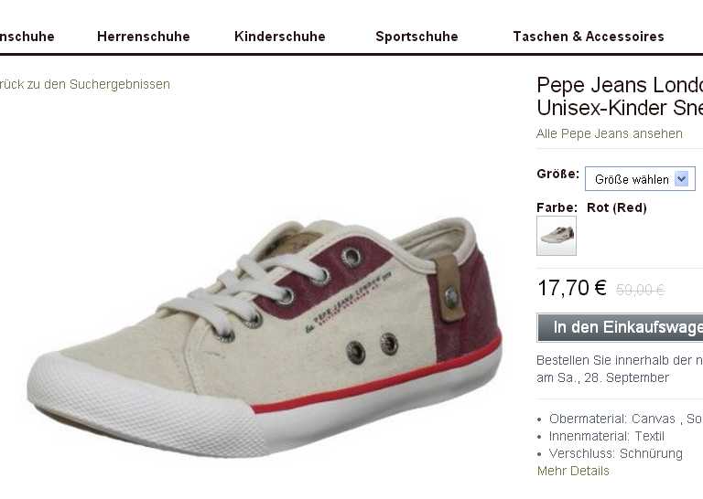
Task: Return to the Suchergebnissen search results
Action: click(x=85, y=84)
